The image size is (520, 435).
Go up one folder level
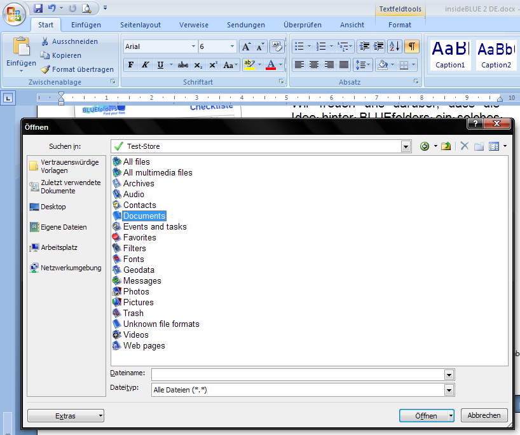tap(446, 146)
